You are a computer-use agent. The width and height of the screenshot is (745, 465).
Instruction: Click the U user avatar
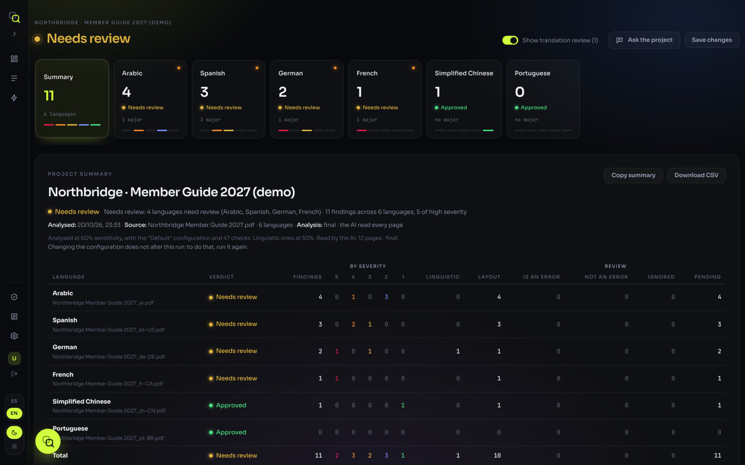tap(14, 359)
